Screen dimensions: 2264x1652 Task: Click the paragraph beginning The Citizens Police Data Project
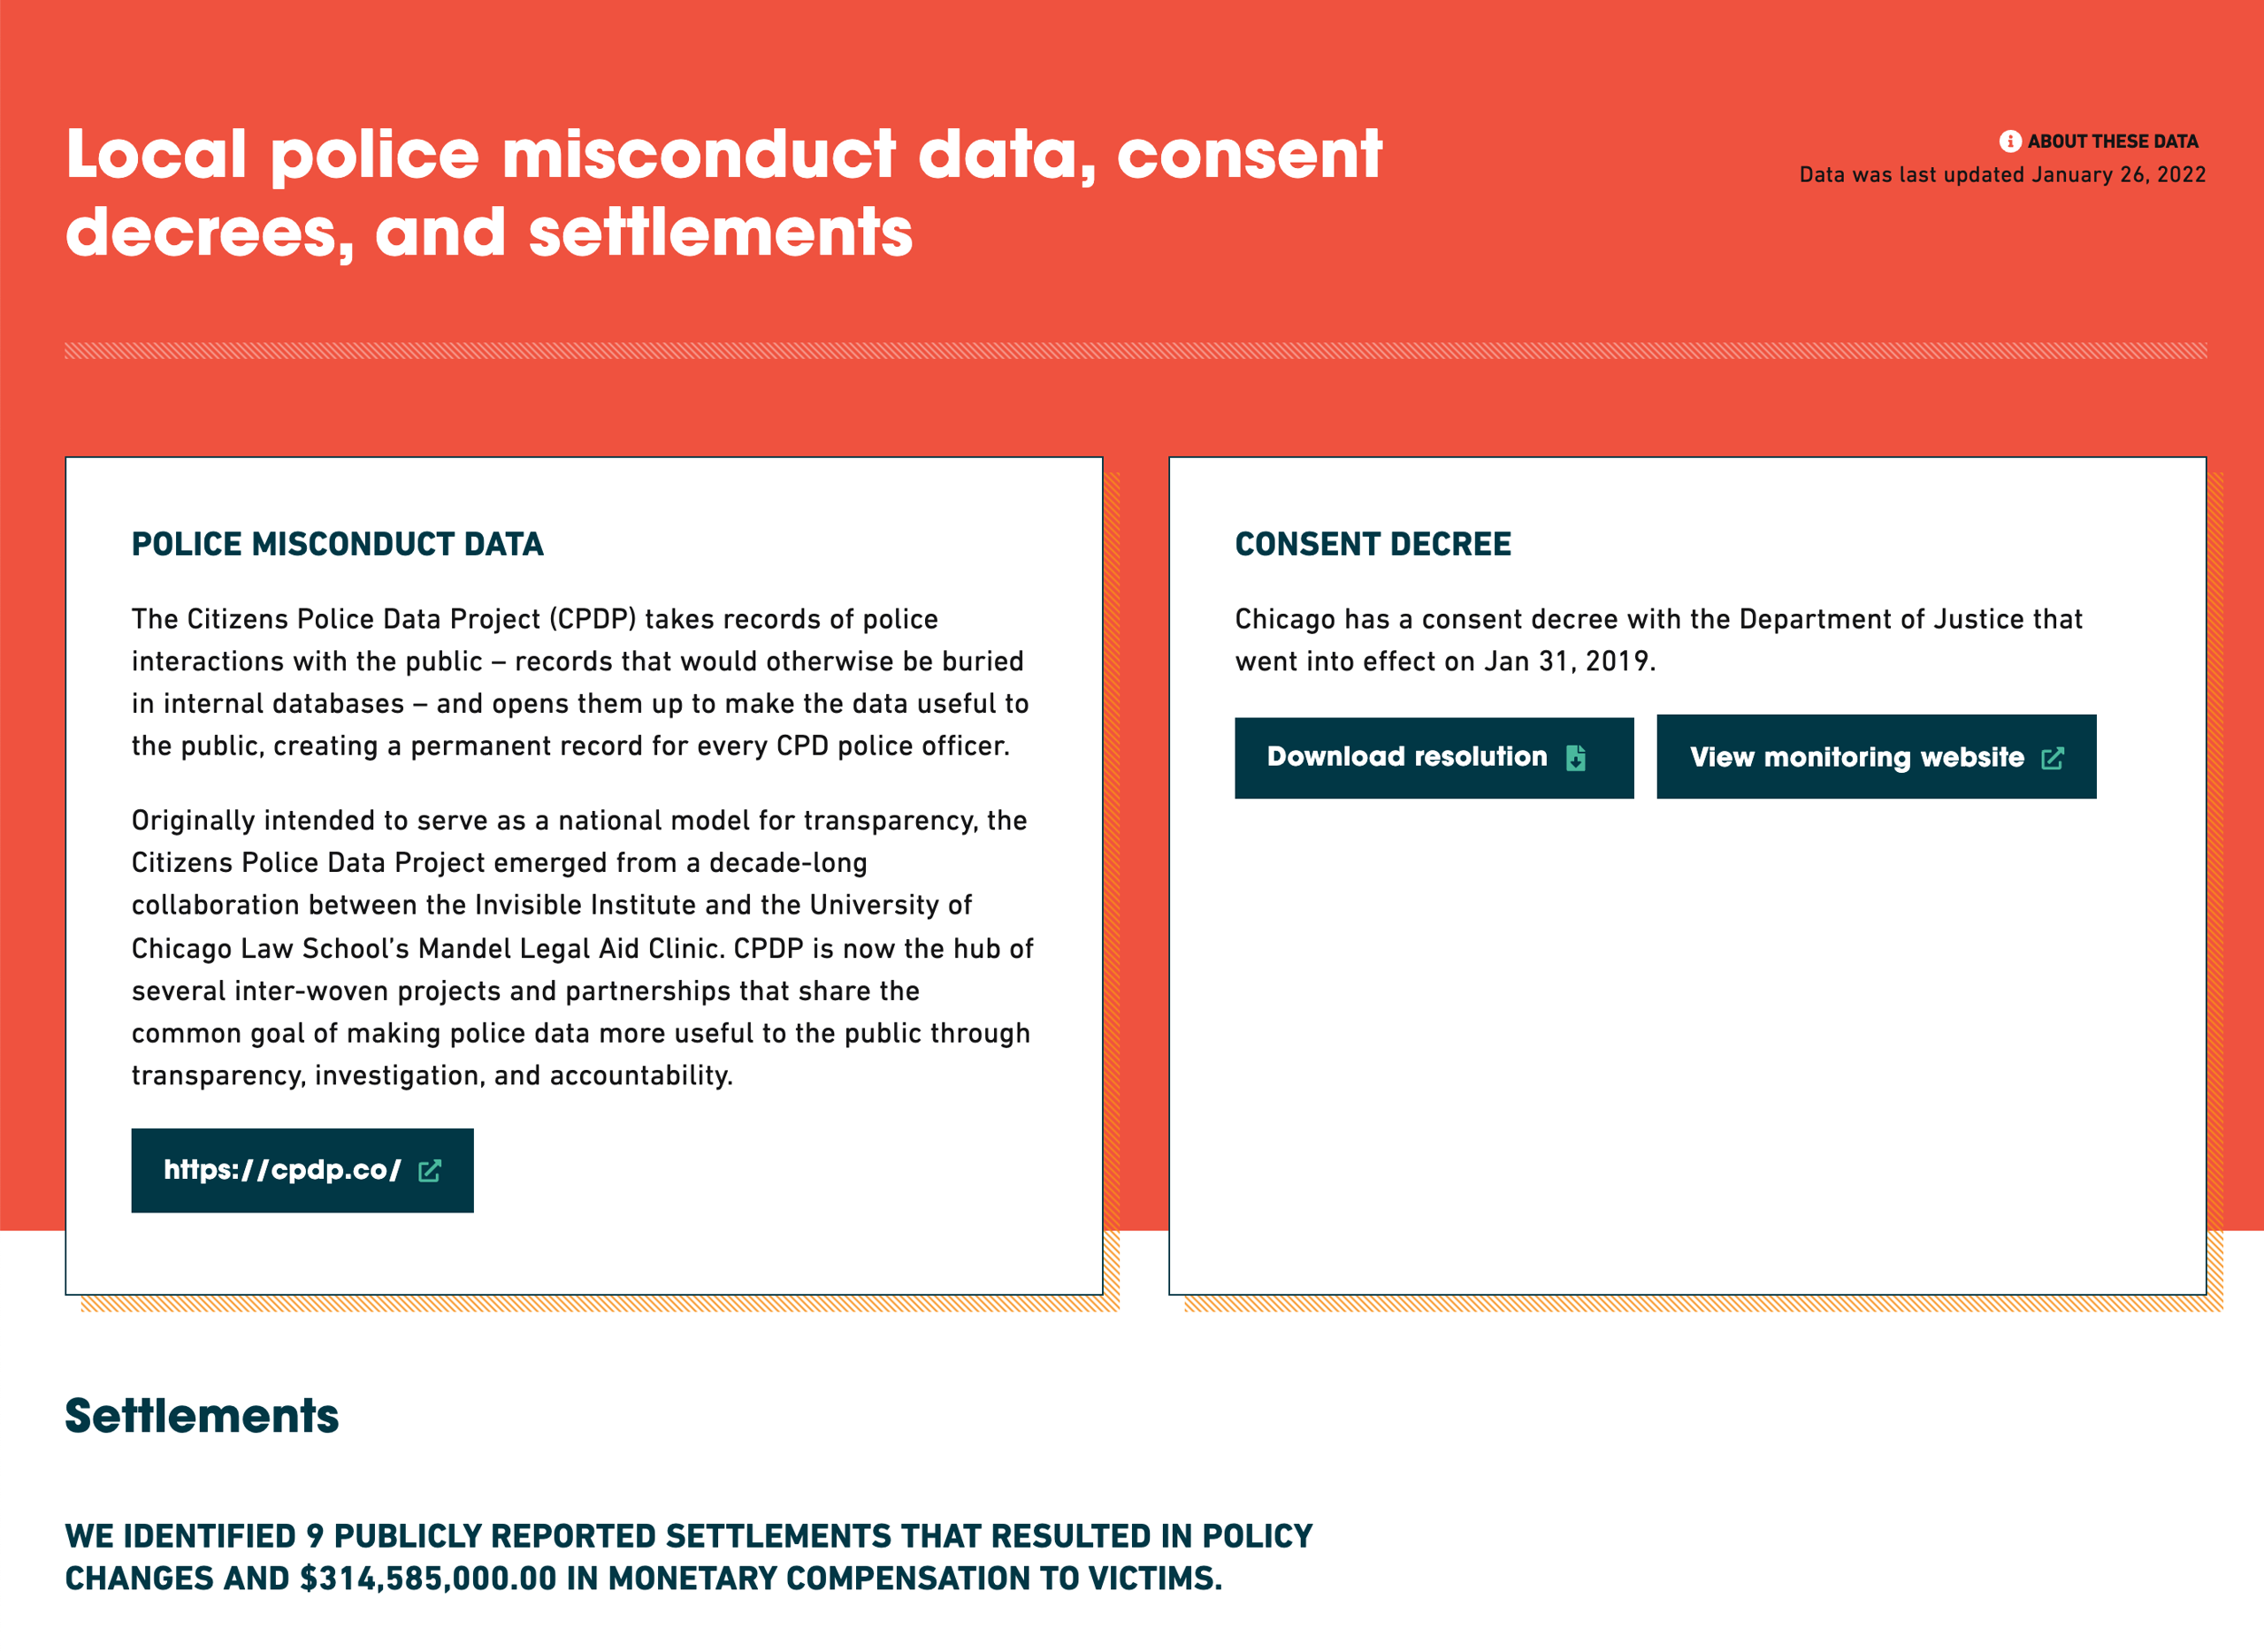(x=580, y=682)
